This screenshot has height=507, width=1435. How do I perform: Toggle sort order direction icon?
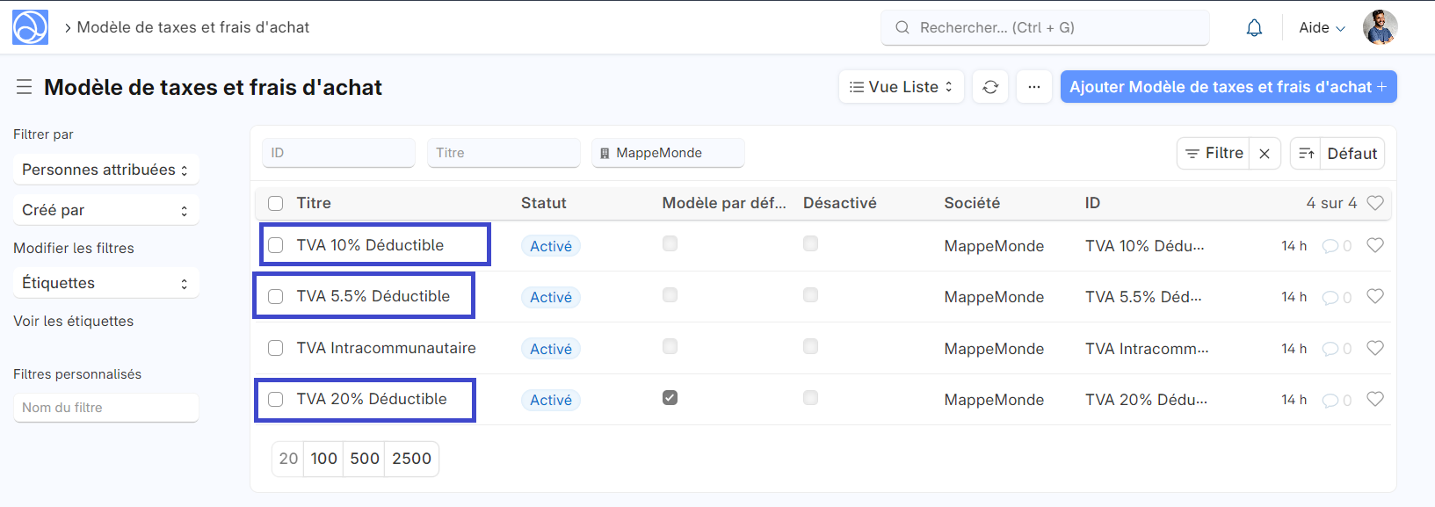[x=1307, y=154]
